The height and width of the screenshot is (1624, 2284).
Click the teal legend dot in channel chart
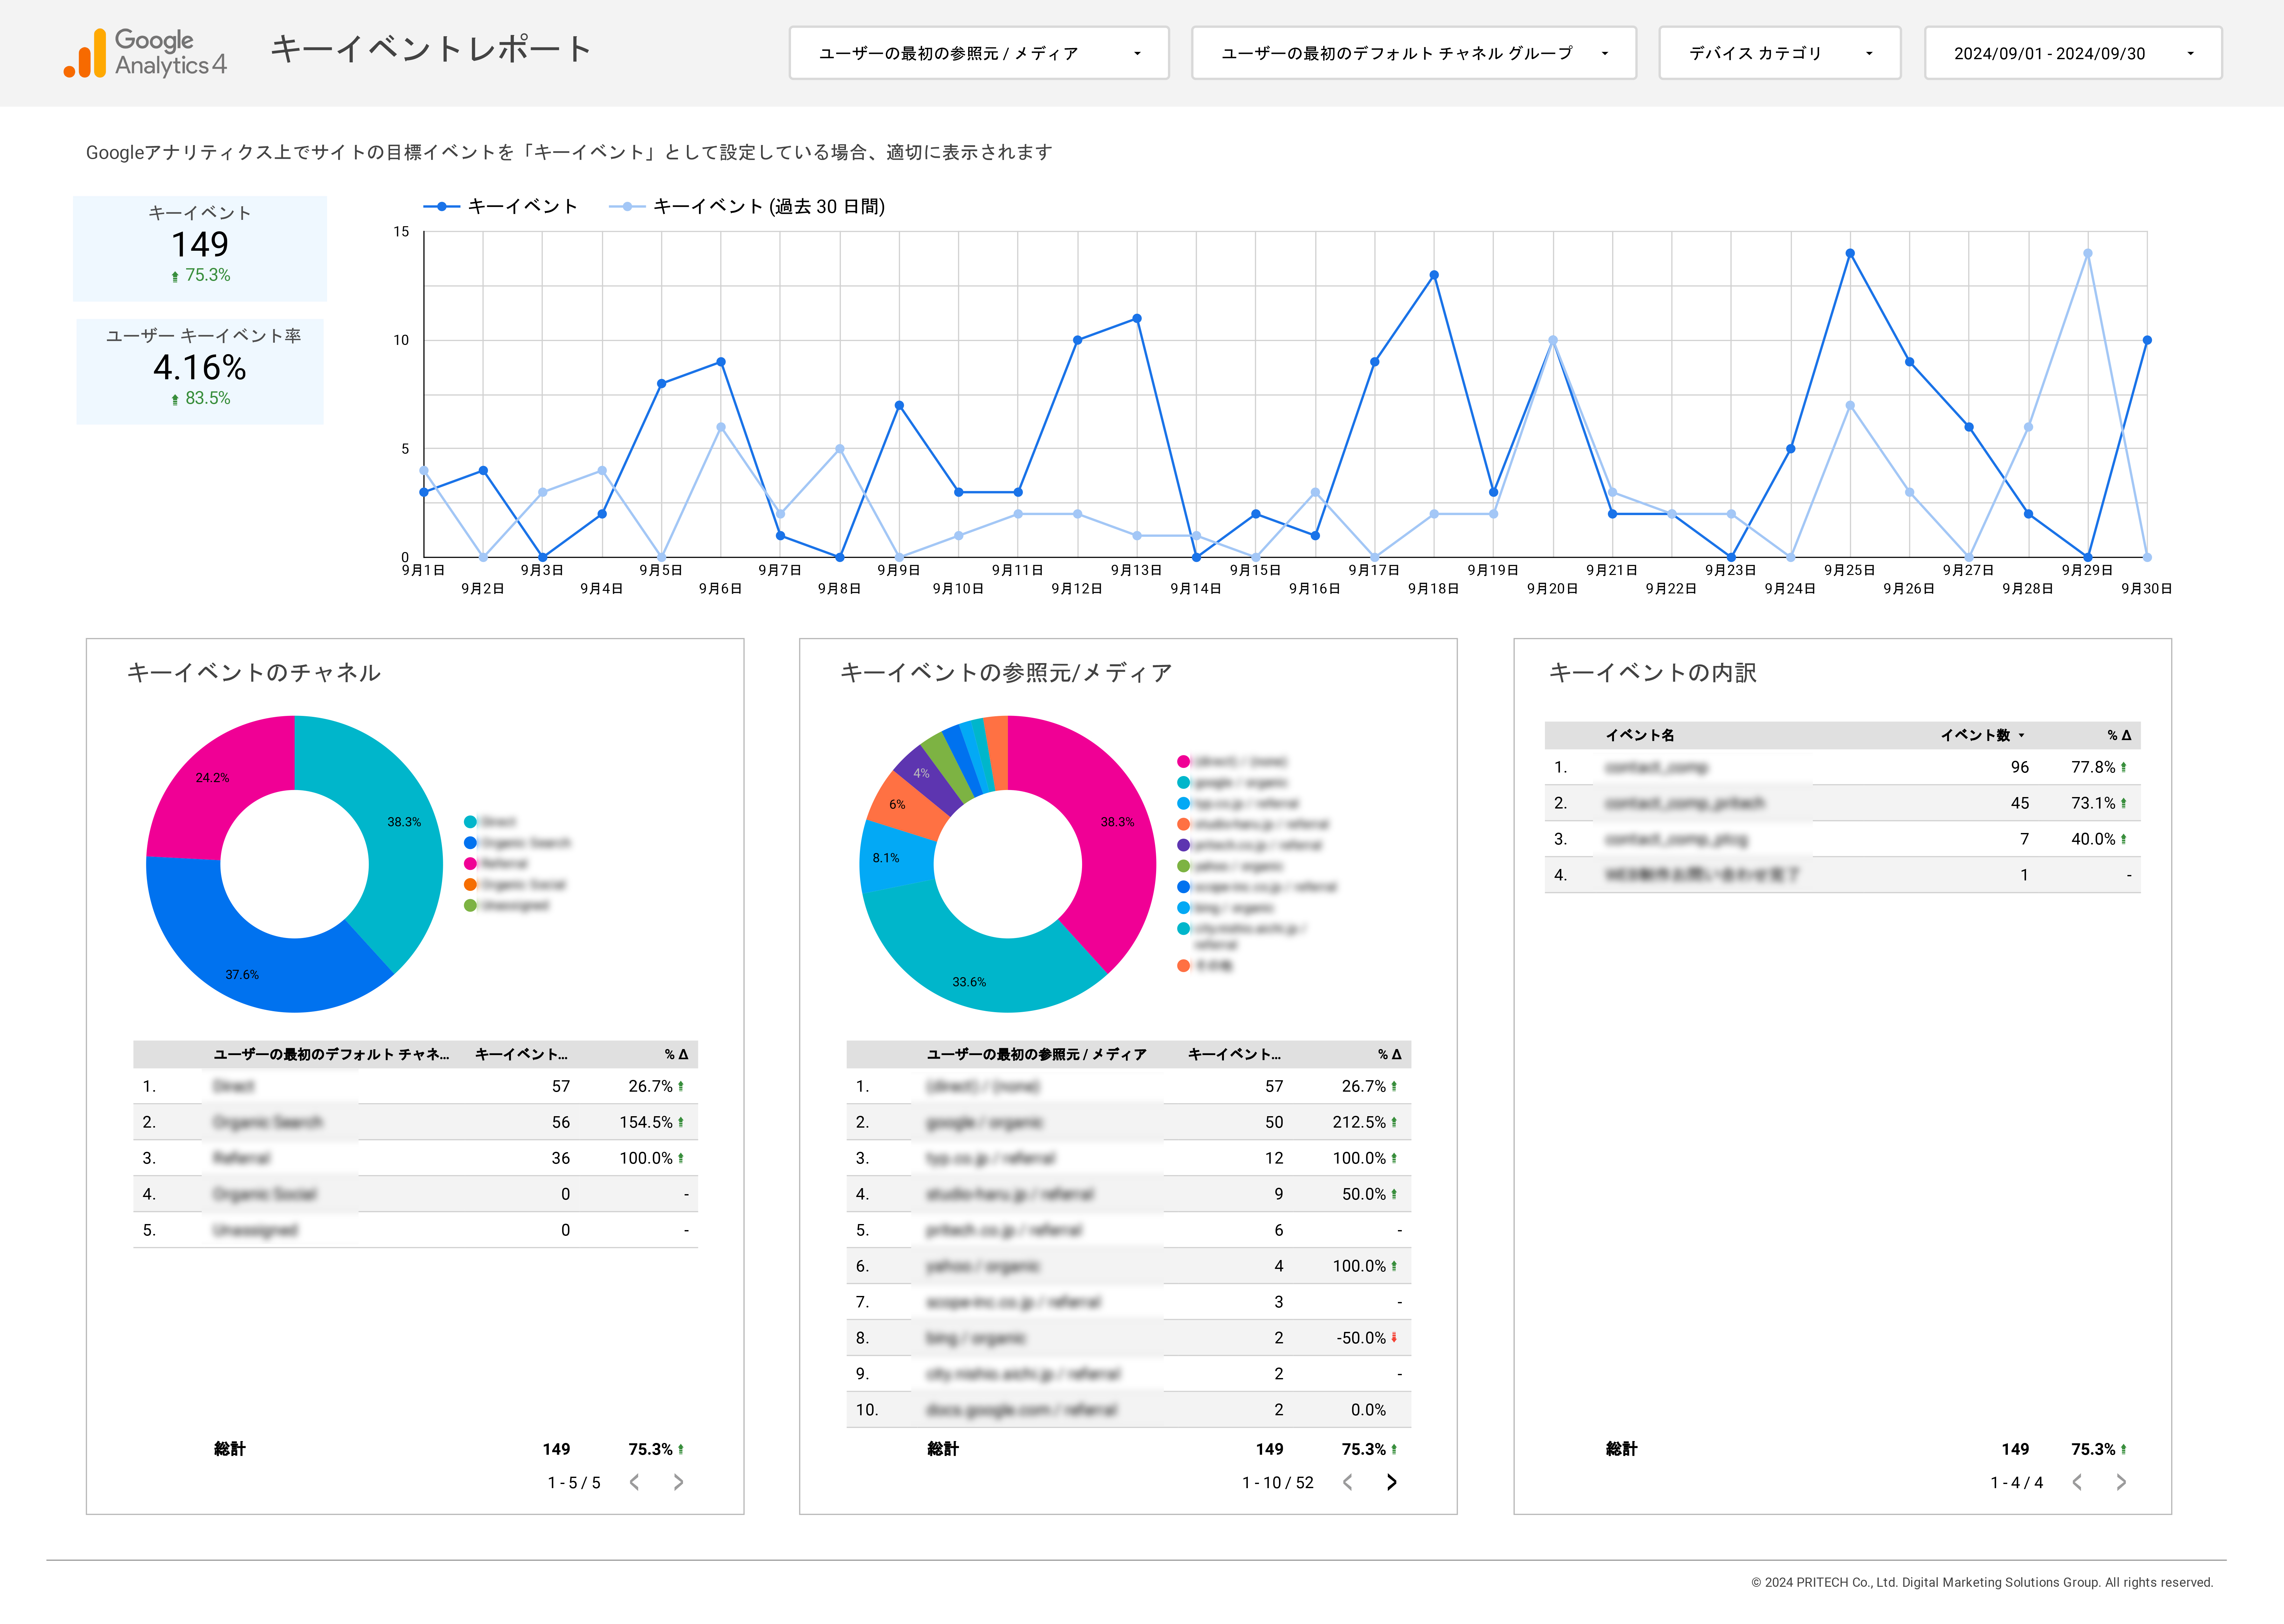(470, 822)
